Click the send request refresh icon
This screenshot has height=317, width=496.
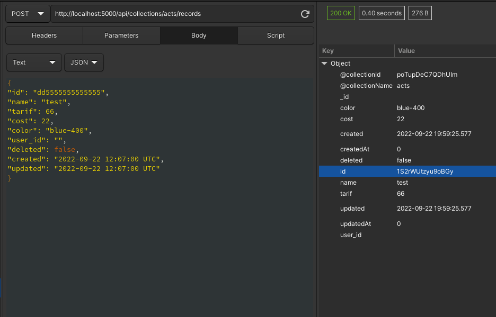305,14
